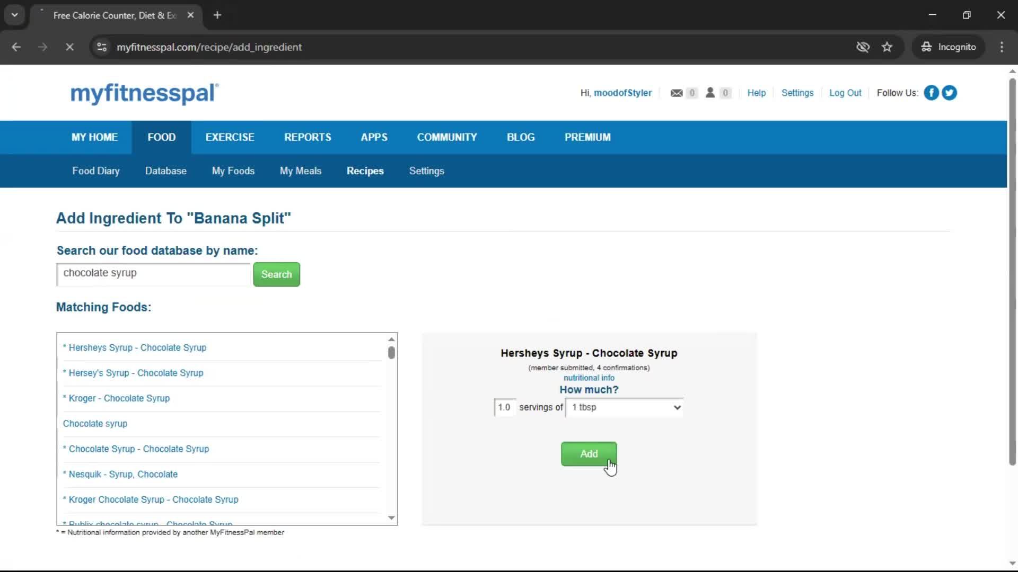Switch to the My Foods subtab
This screenshot has height=572, width=1018.
coord(233,171)
